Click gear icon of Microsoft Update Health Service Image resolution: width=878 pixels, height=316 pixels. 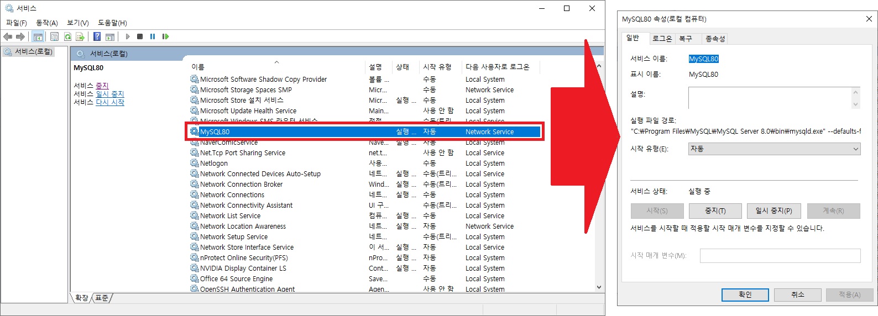click(x=195, y=110)
